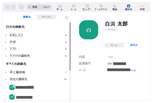Switch to ホーム tab in contact details
Viewport: 152px width, 103px height.
pyautogui.click(x=114, y=45)
